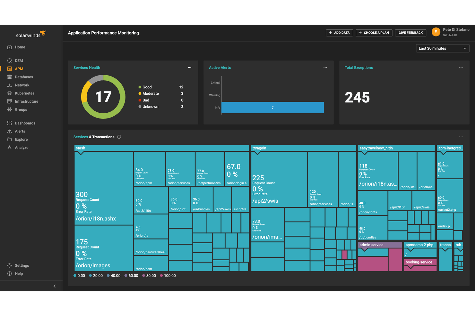
Task: Open the Infrastructure section icon
Action: (x=10, y=101)
